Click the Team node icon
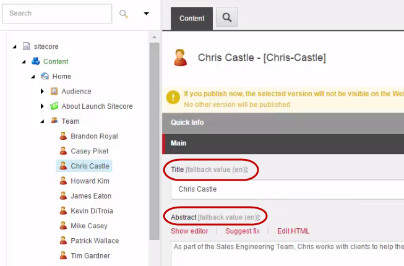This screenshot has height=266, width=404. (54, 121)
